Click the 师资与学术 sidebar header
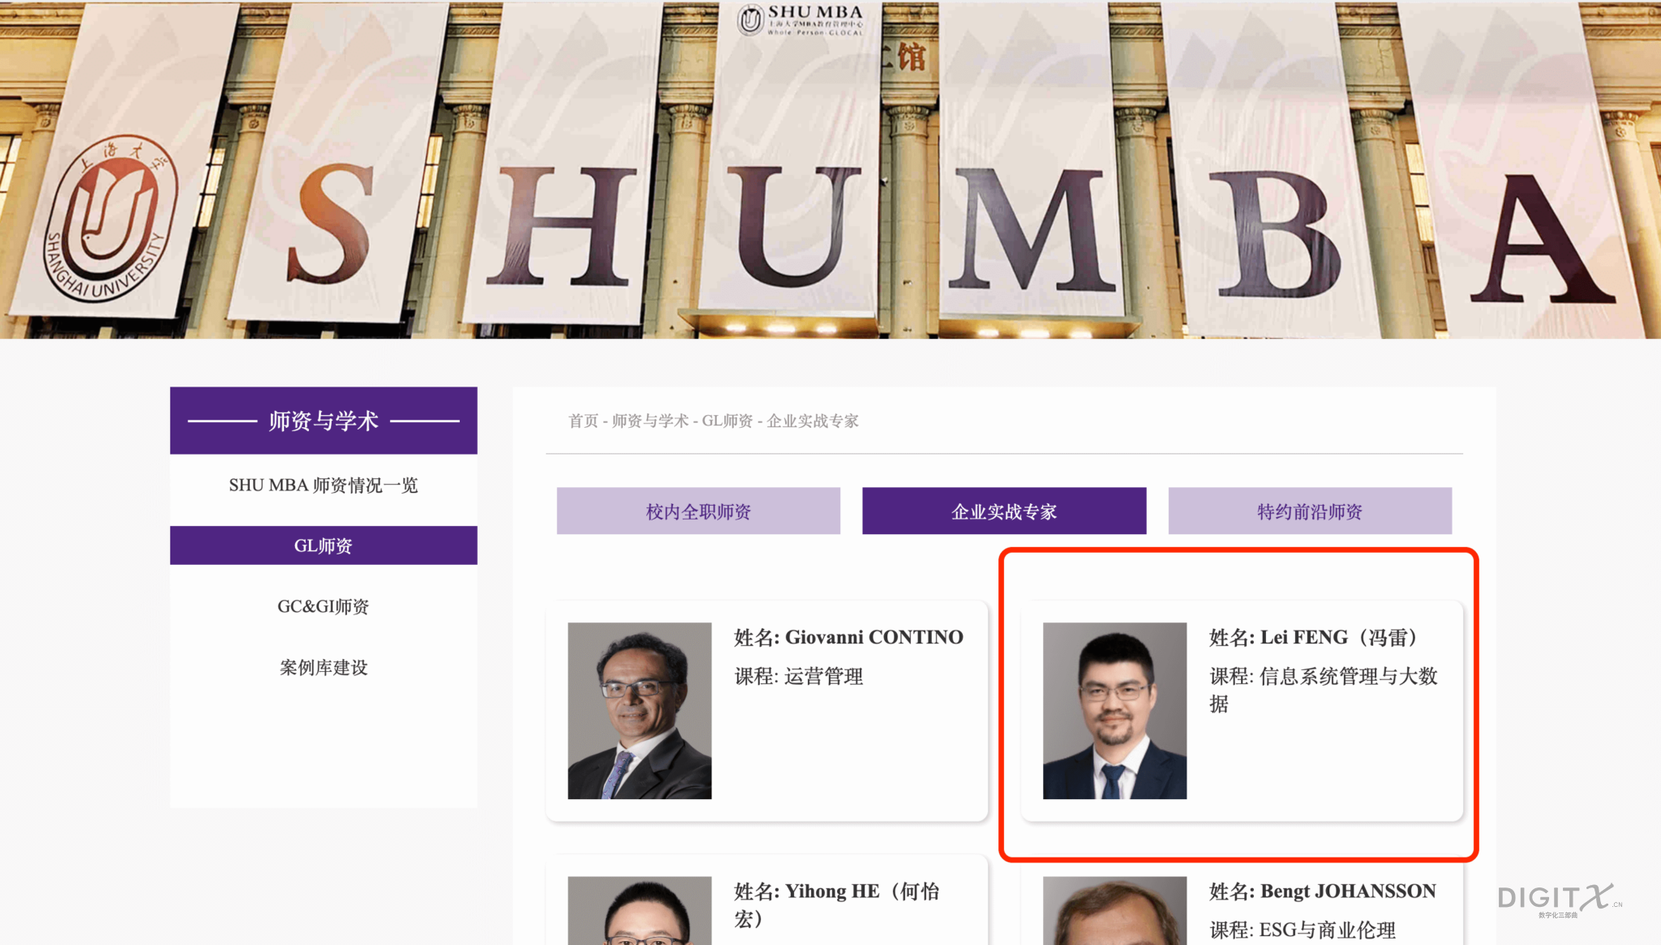 [x=323, y=421]
